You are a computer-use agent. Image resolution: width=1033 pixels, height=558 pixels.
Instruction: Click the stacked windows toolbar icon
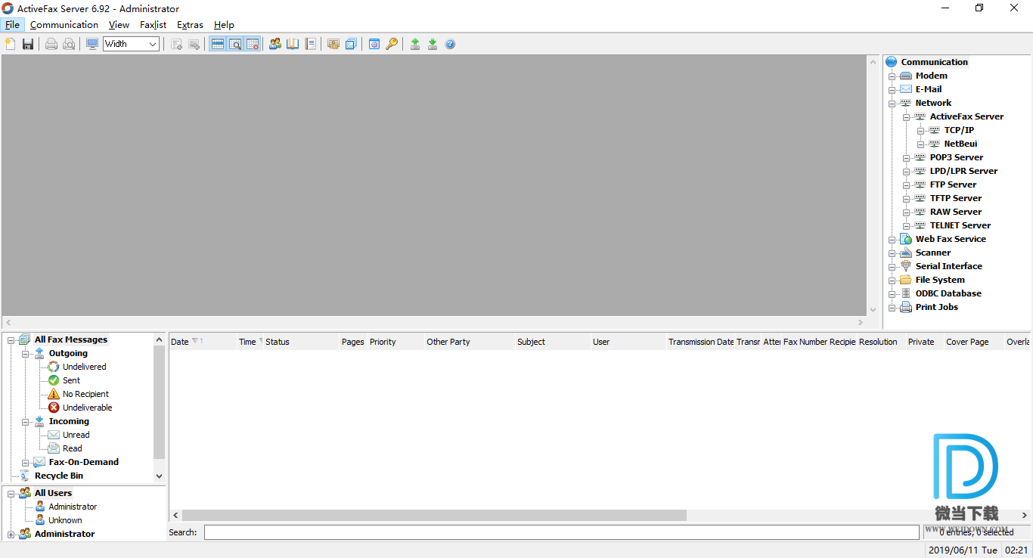tap(351, 44)
